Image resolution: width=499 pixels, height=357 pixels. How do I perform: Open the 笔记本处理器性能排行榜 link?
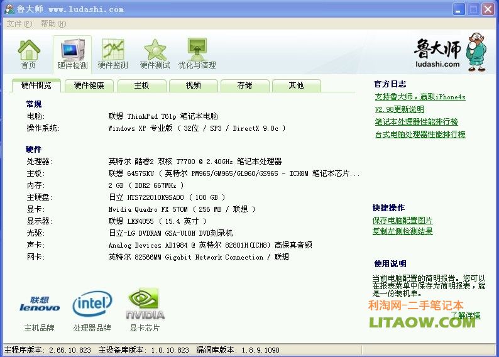pyautogui.click(x=416, y=122)
